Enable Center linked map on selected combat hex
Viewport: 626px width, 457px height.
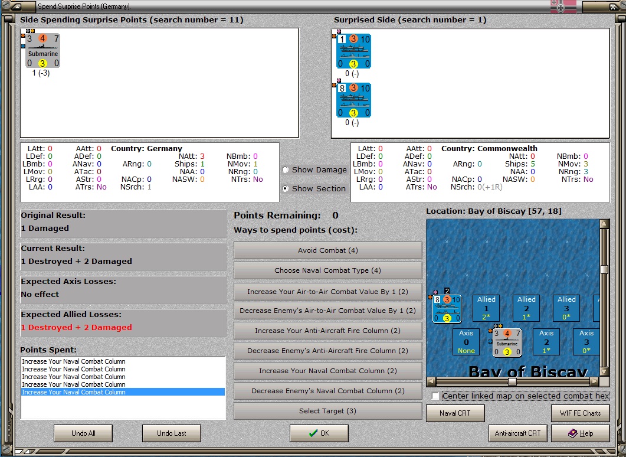435,396
